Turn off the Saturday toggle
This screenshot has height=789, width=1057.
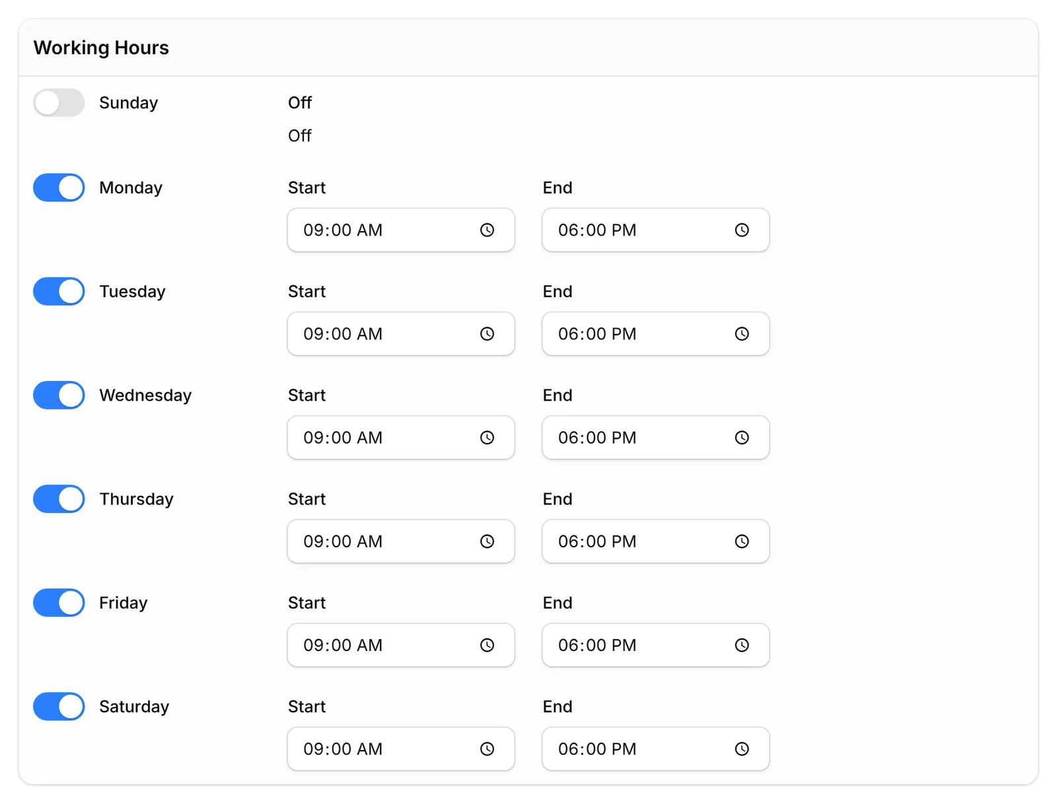[59, 706]
